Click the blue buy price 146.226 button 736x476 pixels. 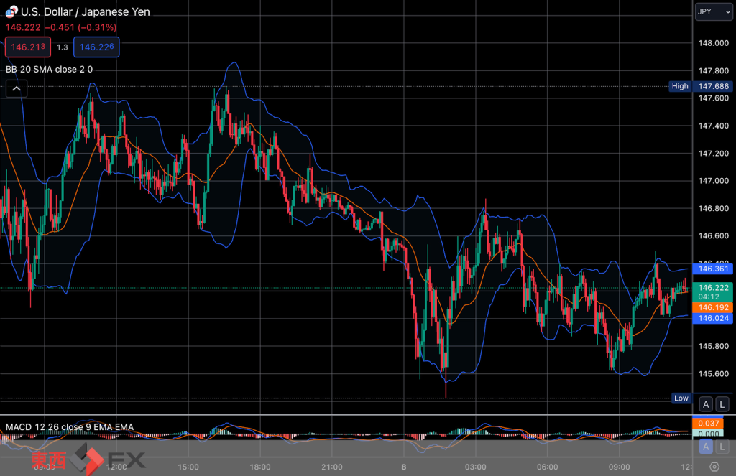click(97, 47)
